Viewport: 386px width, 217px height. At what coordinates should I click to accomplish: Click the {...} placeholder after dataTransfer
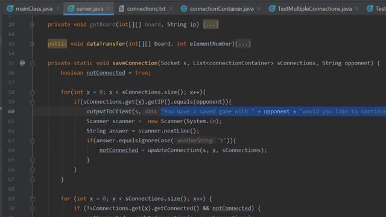243,44
